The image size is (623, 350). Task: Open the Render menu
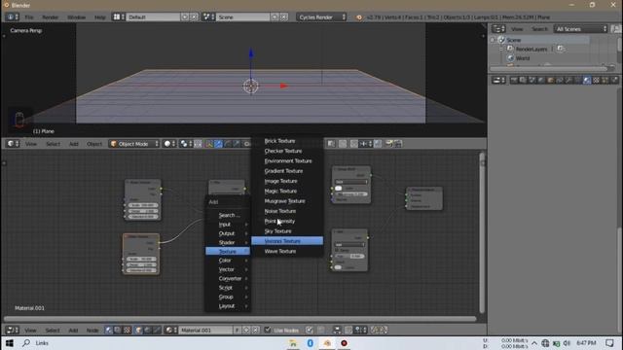point(50,17)
